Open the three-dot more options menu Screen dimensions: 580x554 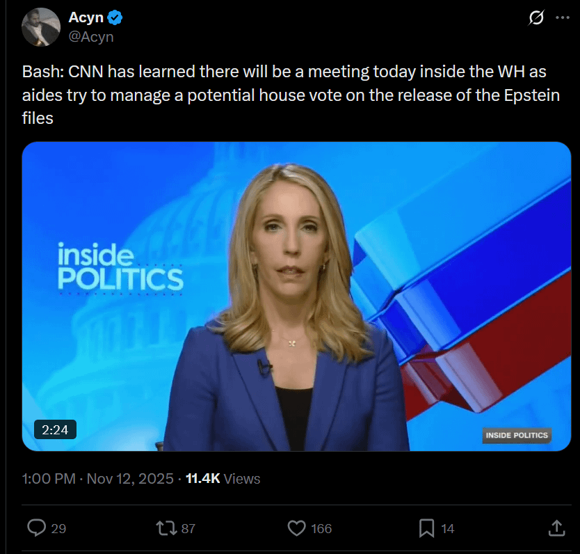[562, 17]
